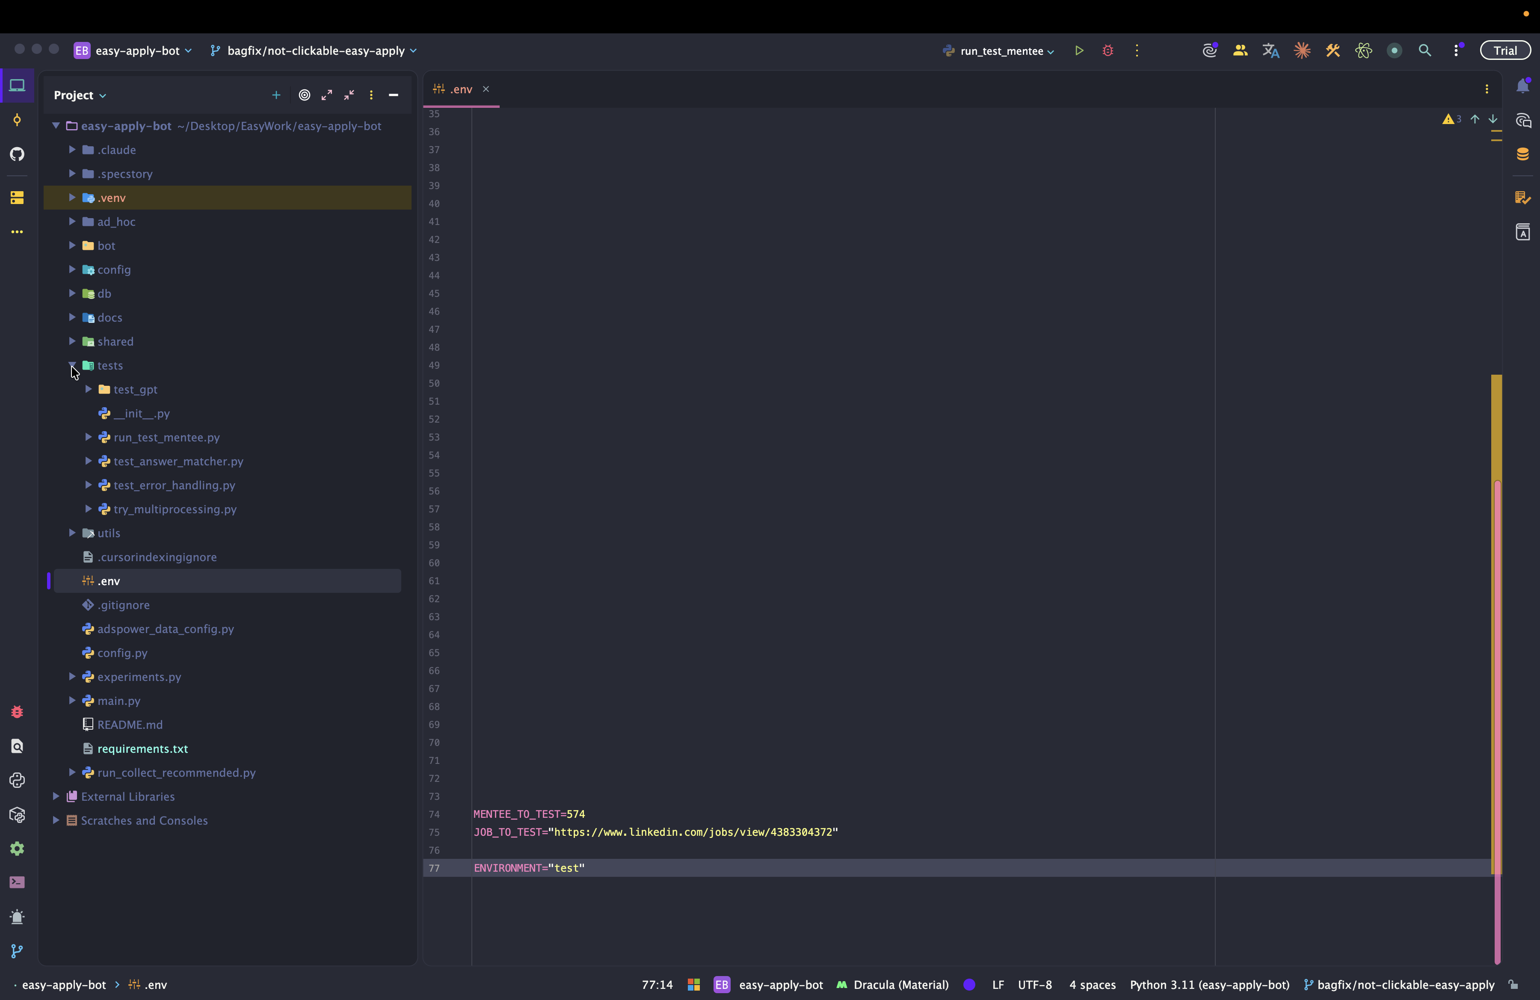Image resolution: width=1540 pixels, height=1000 pixels.
Task: Run the run_test_mentee configuration
Action: (1079, 50)
